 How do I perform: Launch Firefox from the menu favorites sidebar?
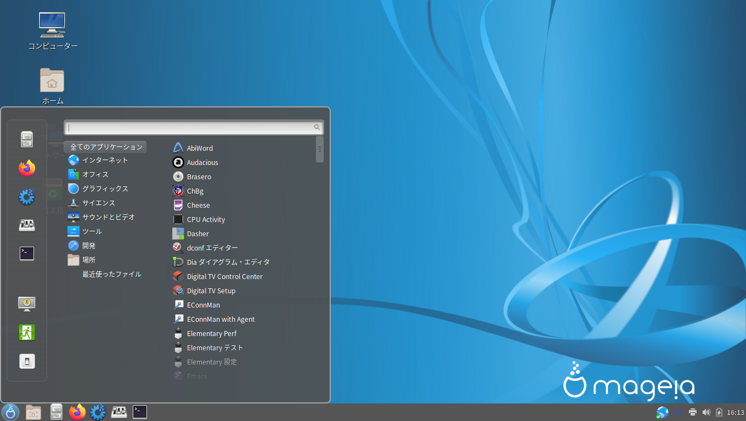(x=27, y=168)
